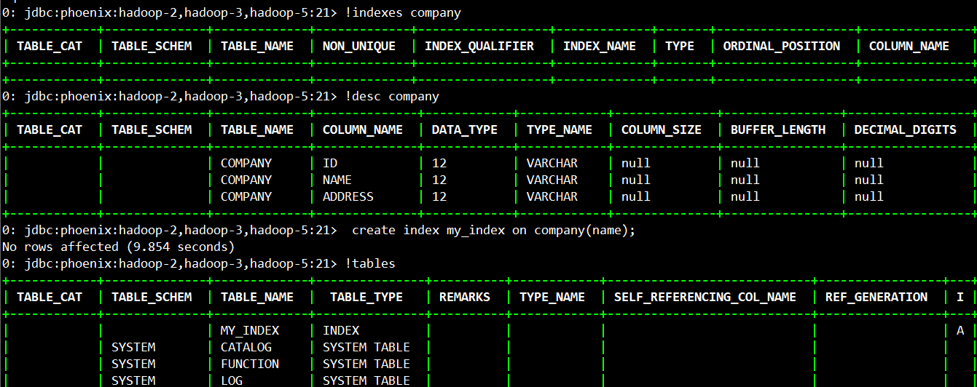Viewport: 977px width, 387px height.
Task: Click the INDEX_QUALIFIER column header
Action: [x=479, y=46]
